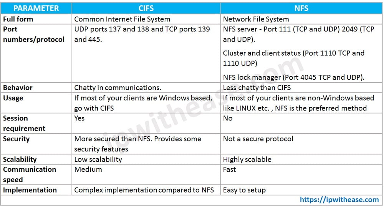Select the Session requirement row label
384x209 pixels.
tap(24, 123)
